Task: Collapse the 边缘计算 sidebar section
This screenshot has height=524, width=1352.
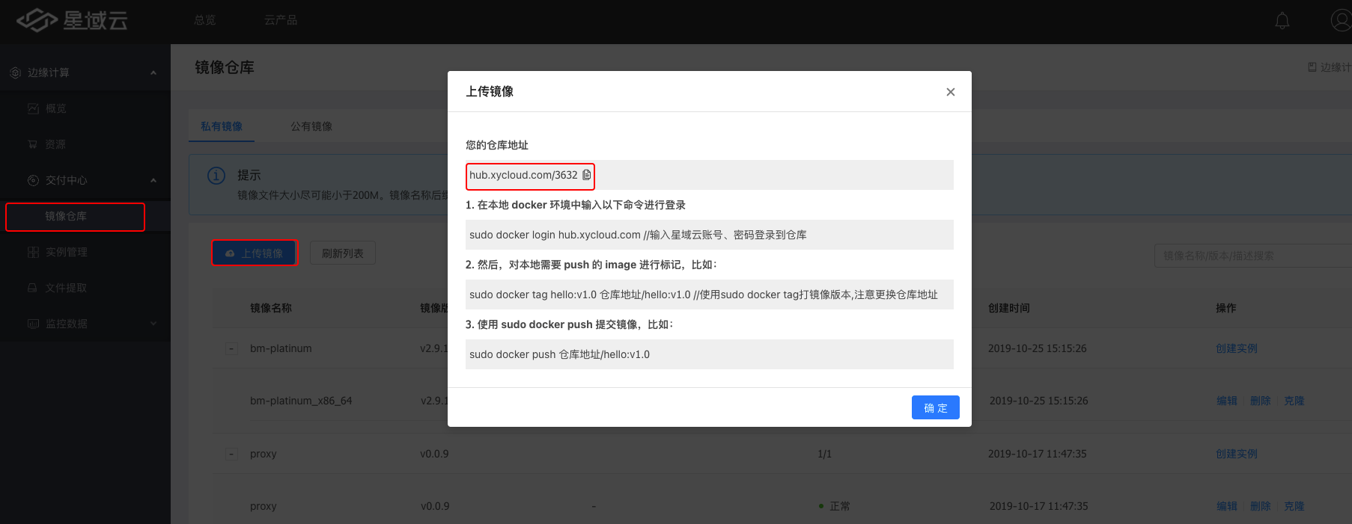Action: [153, 73]
